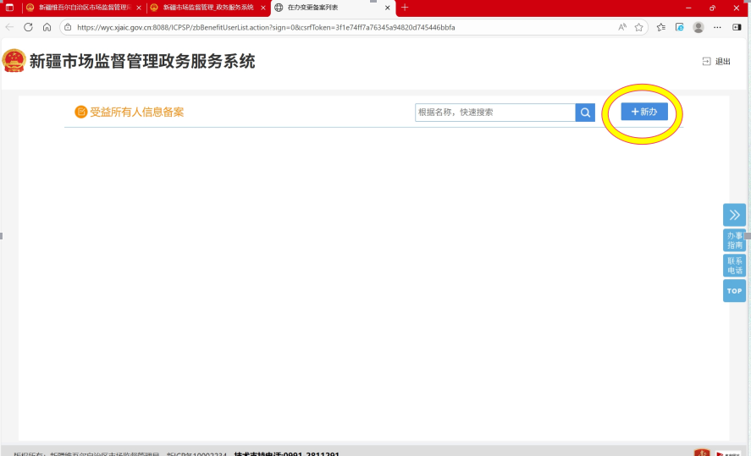
Task: Expand the right sidebar double-chevron panel
Action: tap(734, 215)
